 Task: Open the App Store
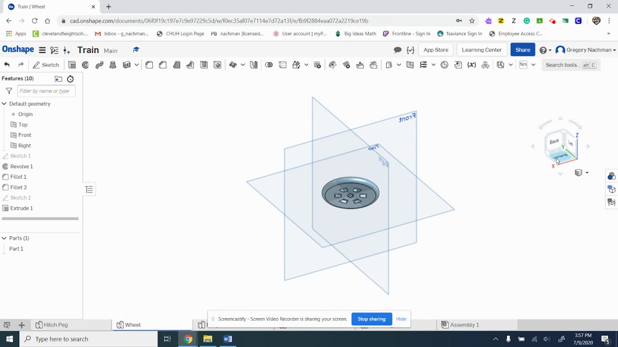click(436, 50)
